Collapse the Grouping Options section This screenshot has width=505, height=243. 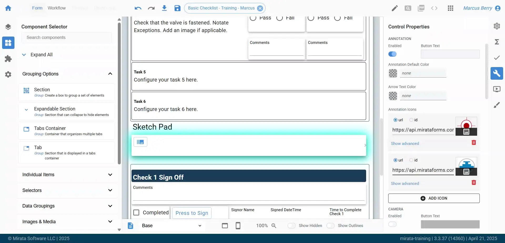coord(110,74)
